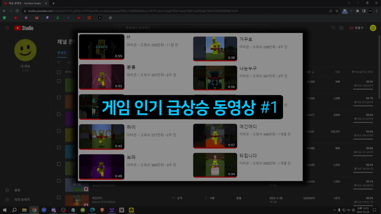Open 설정 via the gear icon in sidebar

tap(7, 190)
